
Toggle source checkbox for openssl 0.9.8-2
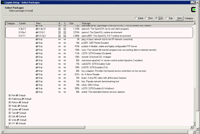[x=65, y=33]
